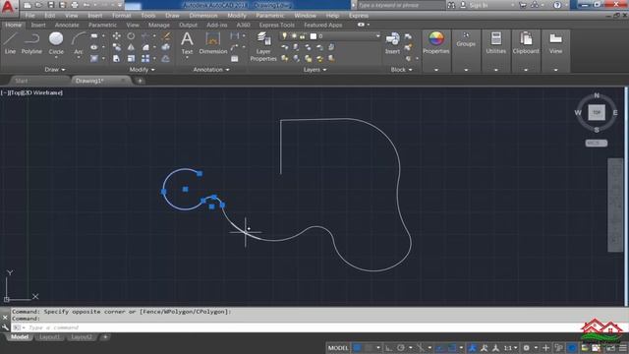Expand the Modify panel flyout
Screen dimensions: 629x354
(x=142, y=70)
